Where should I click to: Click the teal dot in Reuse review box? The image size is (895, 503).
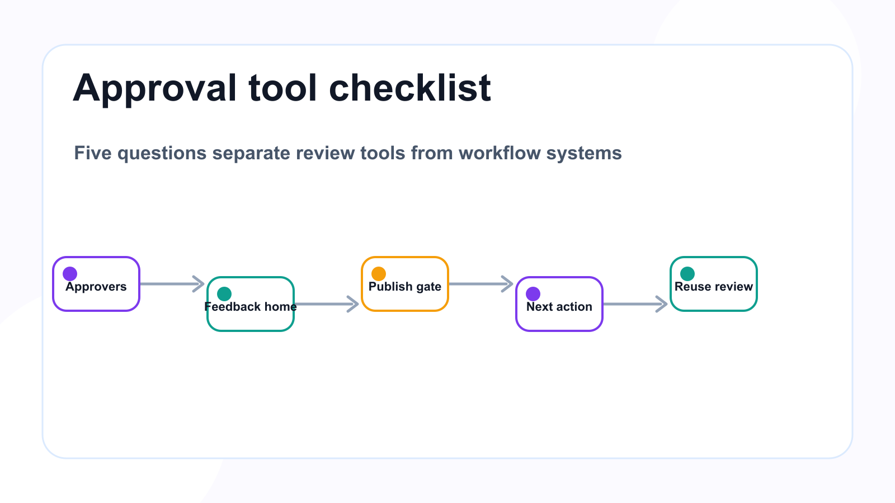pyautogui.click(x=687, y=274)
